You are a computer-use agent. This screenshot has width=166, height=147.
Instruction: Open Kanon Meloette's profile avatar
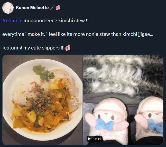pos(8,8)
